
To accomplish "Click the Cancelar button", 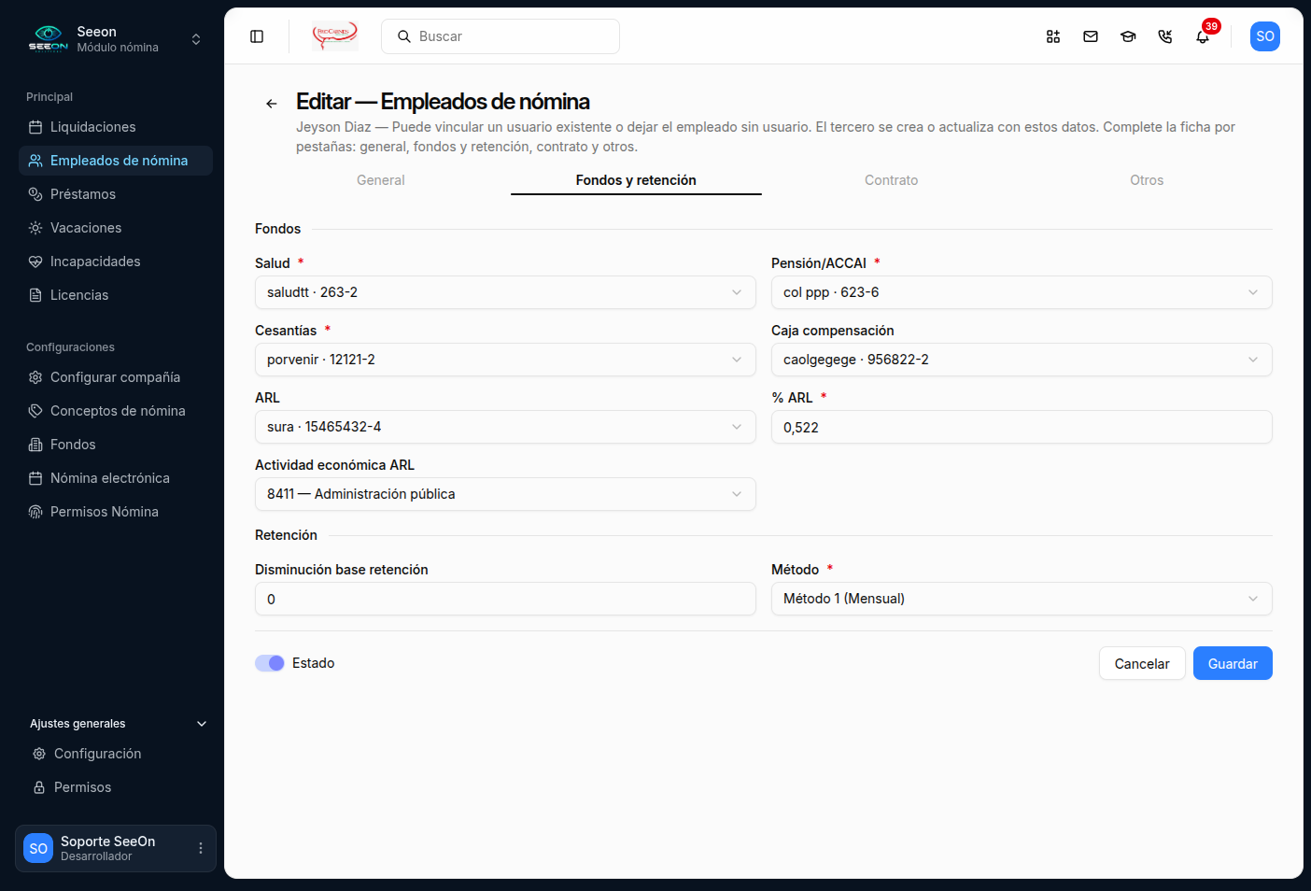I will [1142, 663].
